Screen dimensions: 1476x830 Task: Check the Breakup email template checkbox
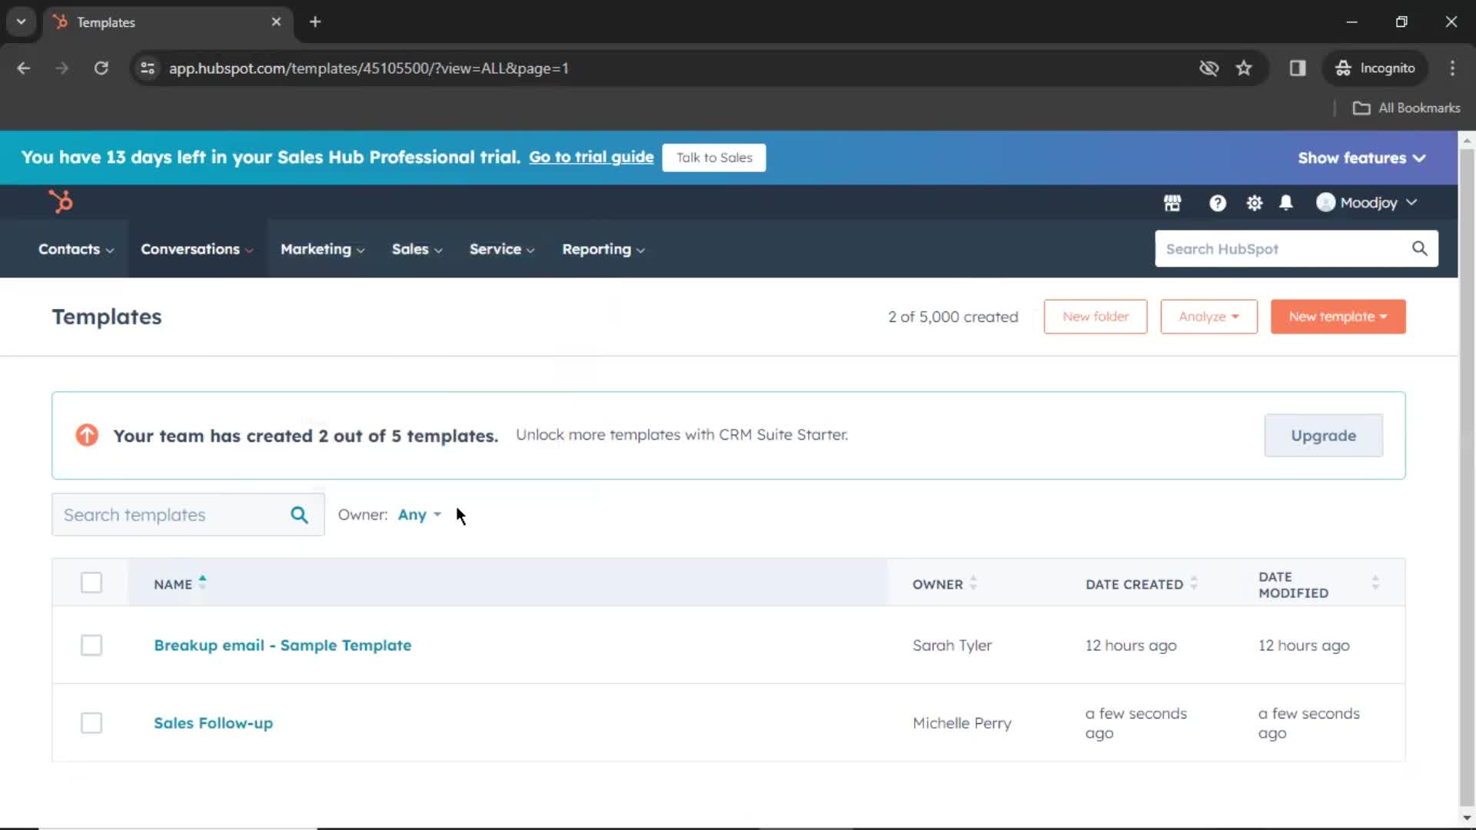90,645
